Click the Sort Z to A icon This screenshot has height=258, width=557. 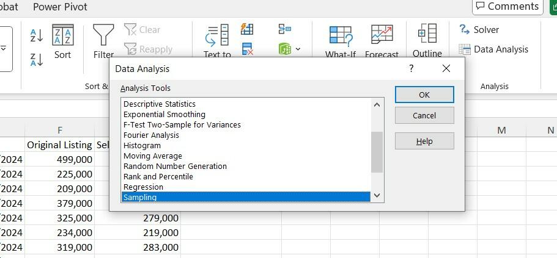37,59
